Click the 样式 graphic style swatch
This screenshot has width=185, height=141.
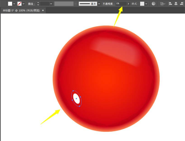pyautogui.click(x=142, y=4)
